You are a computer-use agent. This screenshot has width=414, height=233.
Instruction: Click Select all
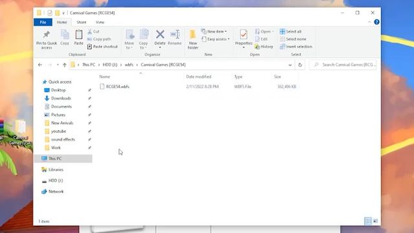pyautogui.click(x=290, y=32)
